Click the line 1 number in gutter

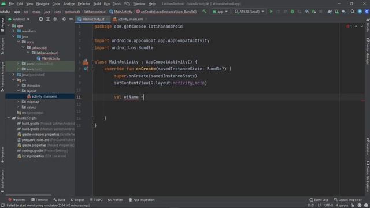[80, 27]
